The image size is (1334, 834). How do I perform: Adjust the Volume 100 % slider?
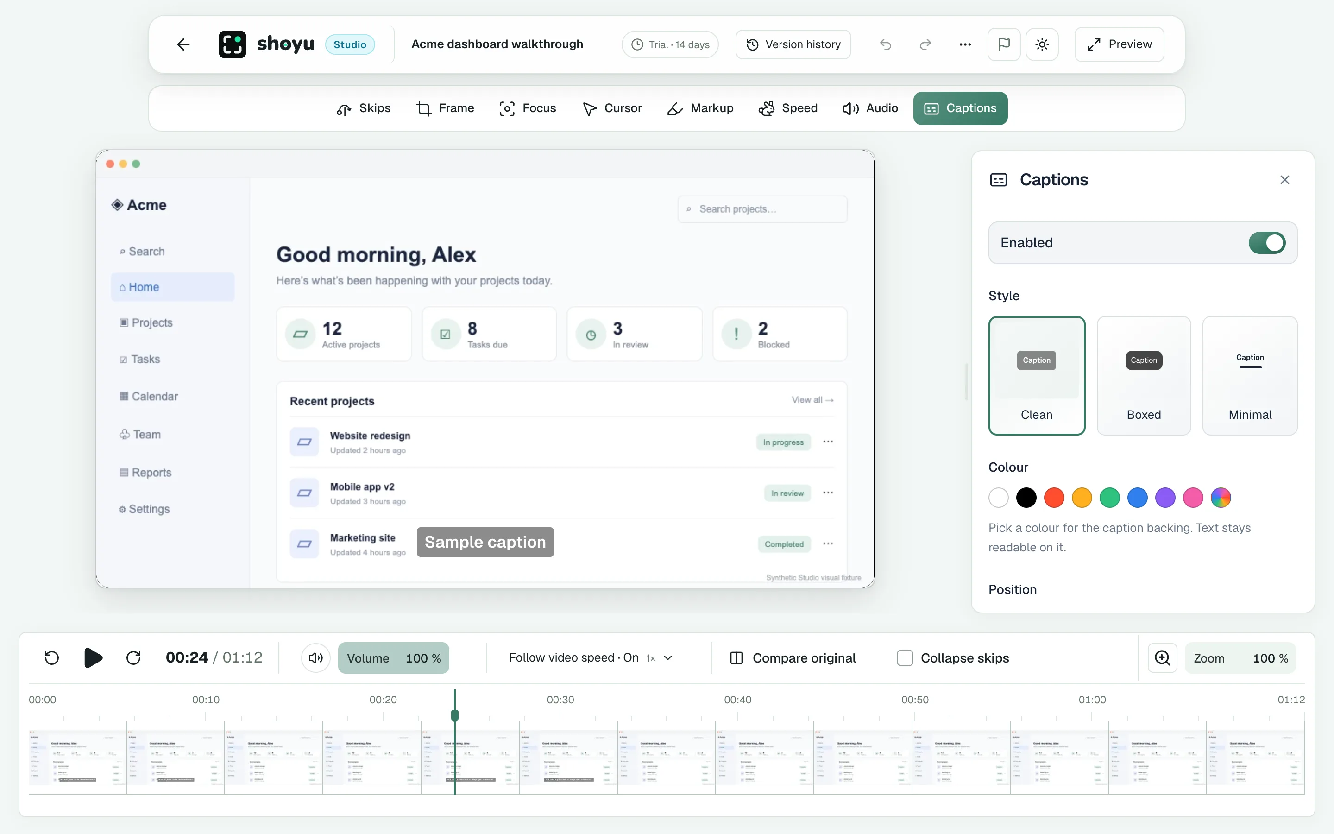(x=394, y=657)
